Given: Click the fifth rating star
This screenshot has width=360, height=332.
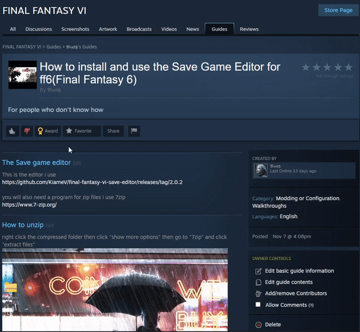Looking at the screenshot, I should tap(349, 67).
